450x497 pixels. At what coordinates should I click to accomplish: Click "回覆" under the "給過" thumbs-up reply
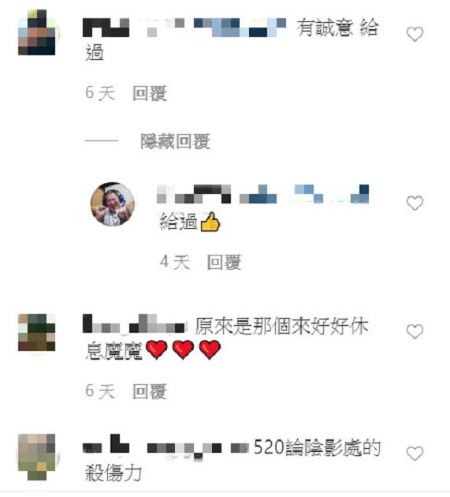(x=224, y=262)
